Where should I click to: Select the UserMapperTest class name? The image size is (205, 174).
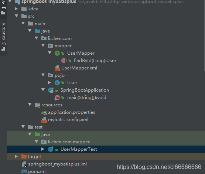tap(79, 149)
